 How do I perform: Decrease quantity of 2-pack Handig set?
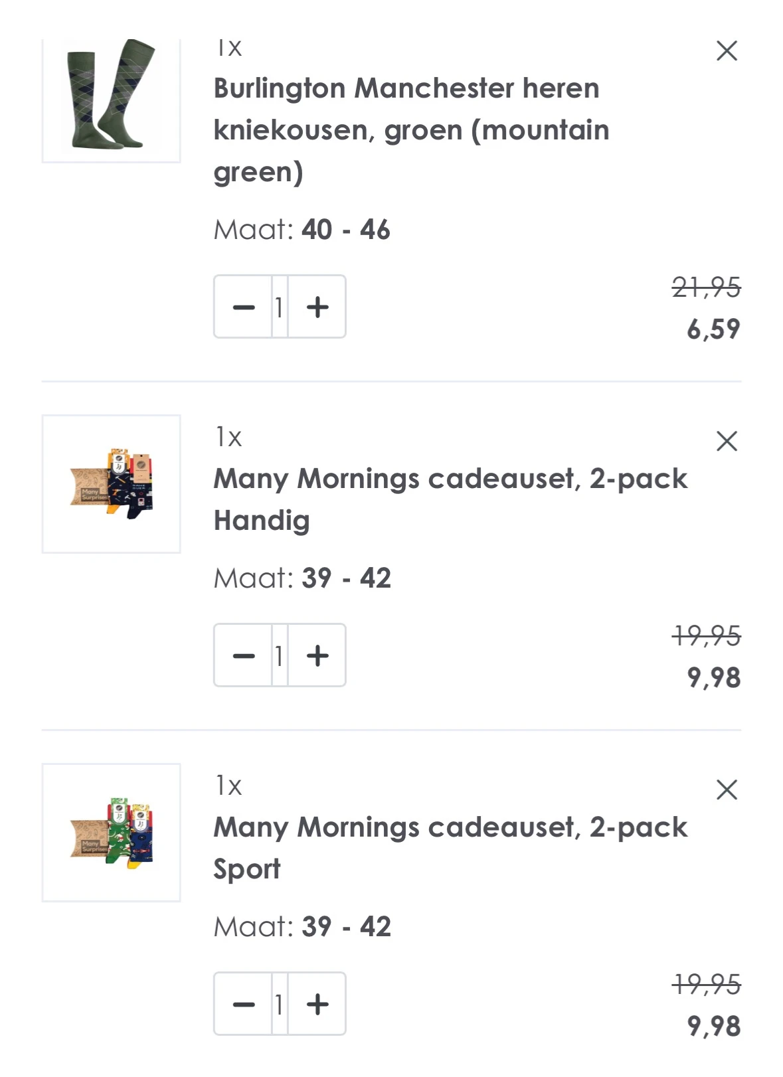click(x=242, y=655)
